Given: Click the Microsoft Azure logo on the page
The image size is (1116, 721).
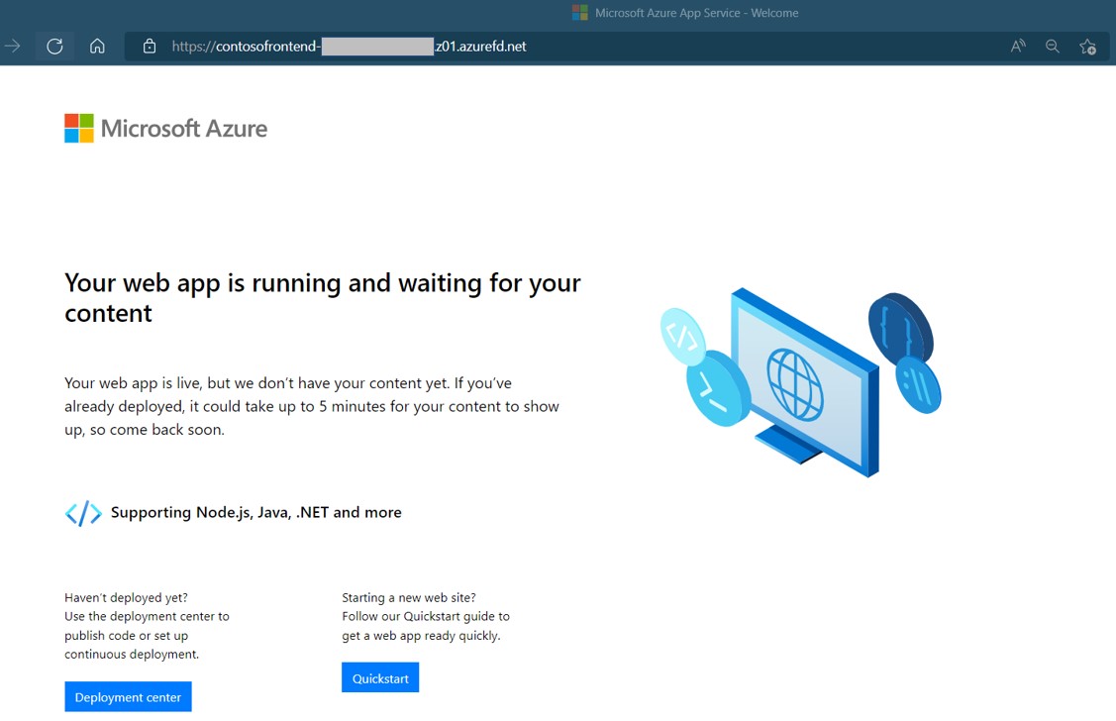Looking at the screenshot, I should point(165,128).
